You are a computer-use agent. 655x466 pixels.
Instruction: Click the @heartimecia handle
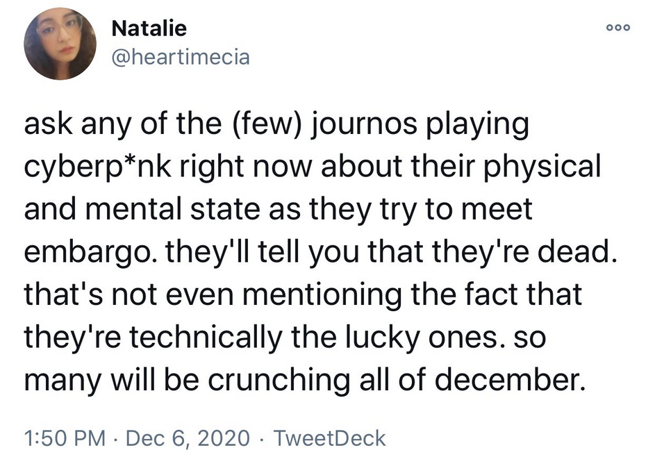coord(180,57)
